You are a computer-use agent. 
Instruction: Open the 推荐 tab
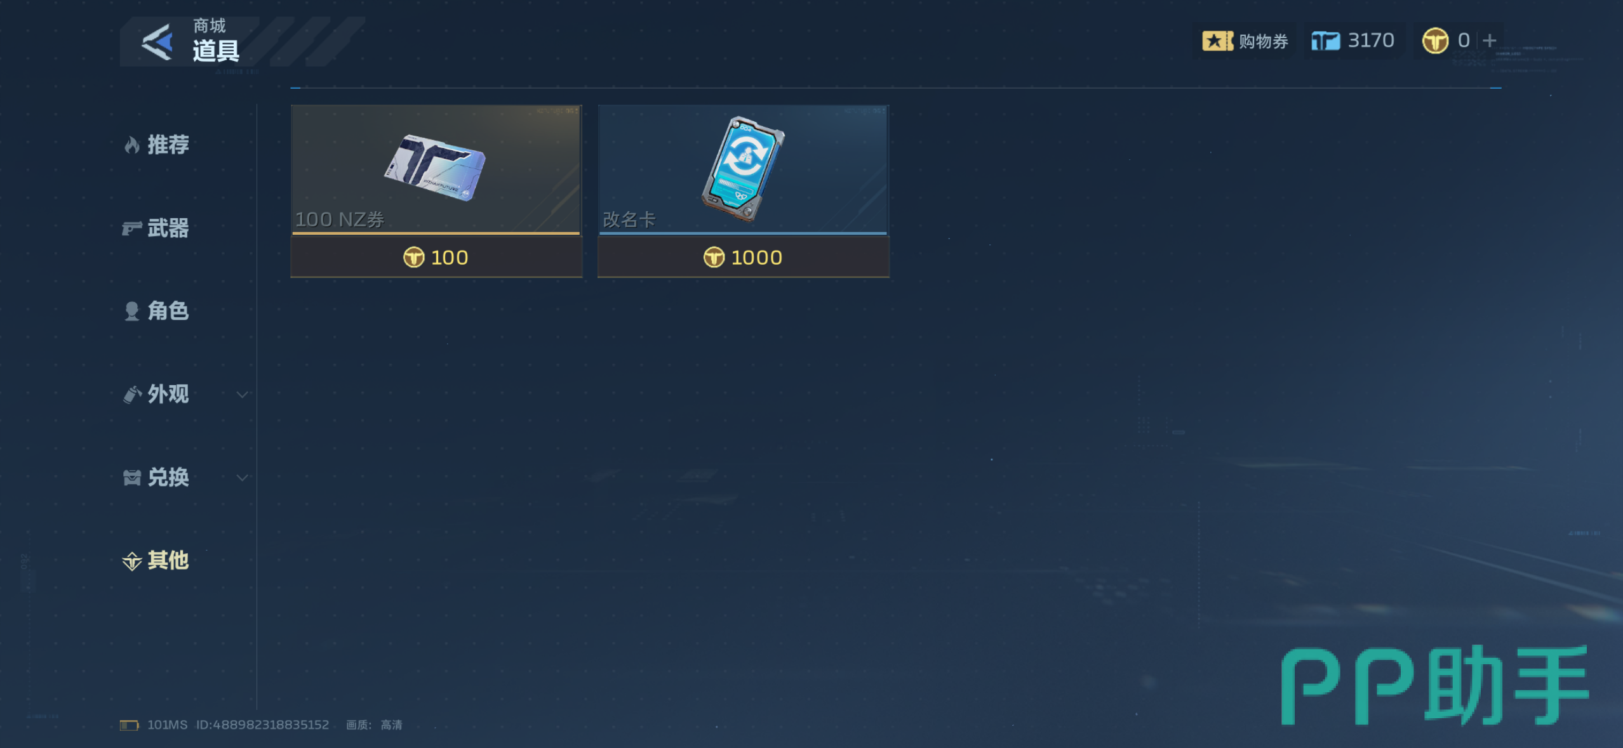point(156,145)
